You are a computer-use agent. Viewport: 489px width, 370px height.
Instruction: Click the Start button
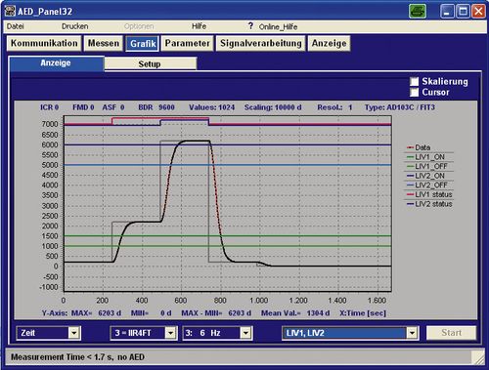[451, 333]
